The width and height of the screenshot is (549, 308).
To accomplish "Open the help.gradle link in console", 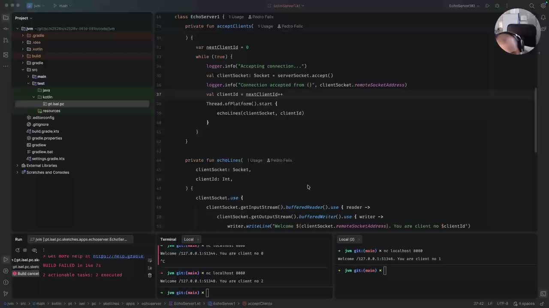I will (x=118, y=256).
